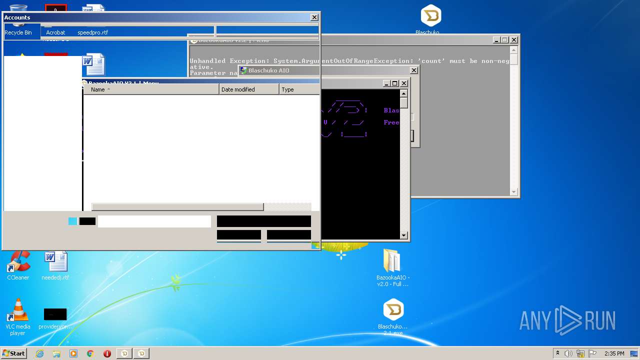Viewport: 640px width, 360px height.
Task: Open the Start menu
Action: tap(14, 353)
